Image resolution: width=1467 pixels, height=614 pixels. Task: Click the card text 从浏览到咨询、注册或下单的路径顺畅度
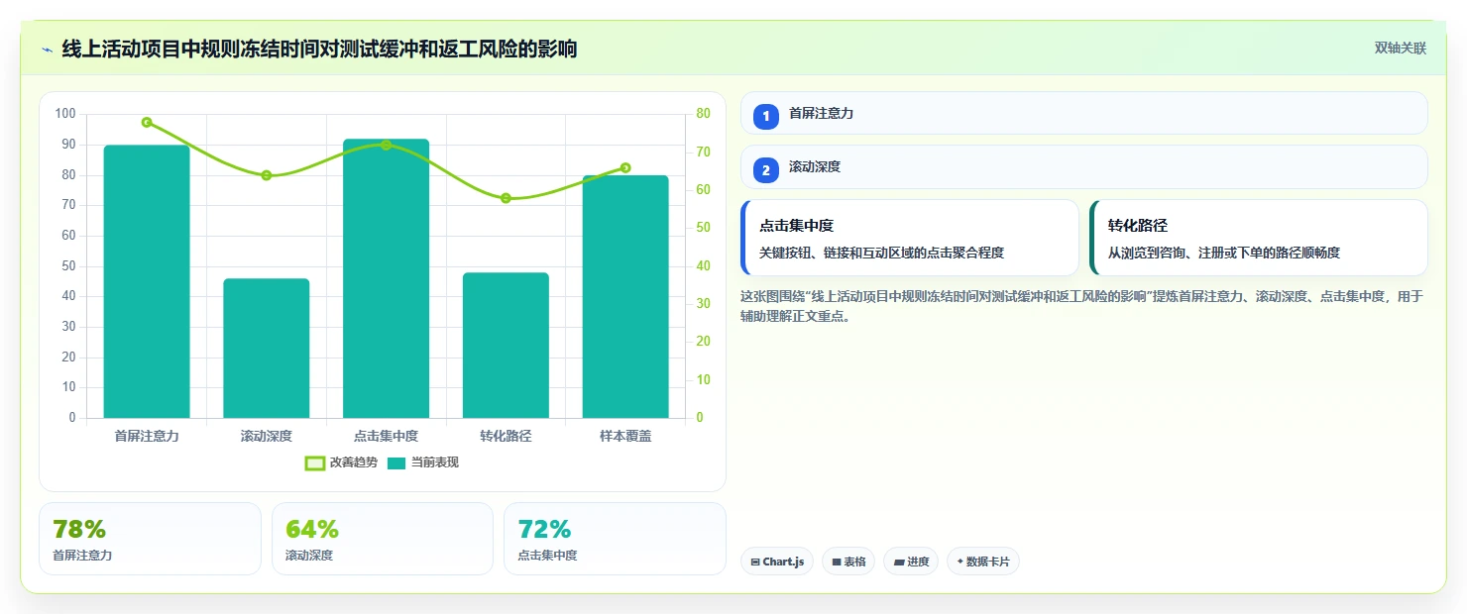click(x=1224, y=253)
